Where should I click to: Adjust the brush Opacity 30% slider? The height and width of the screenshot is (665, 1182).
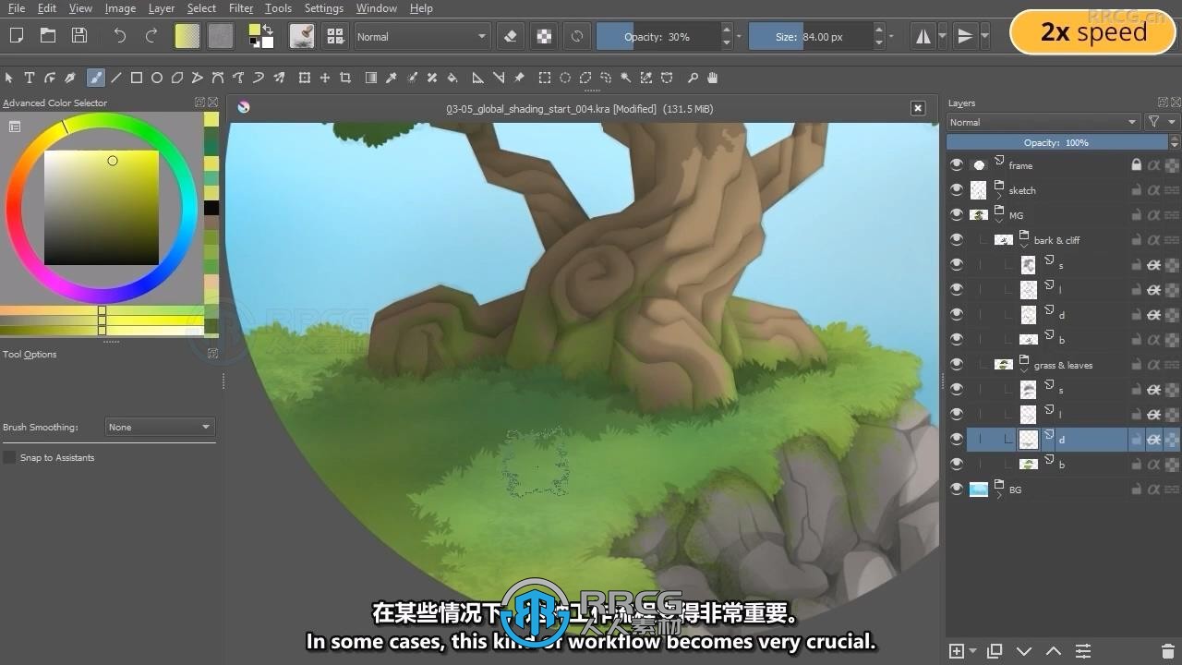click(657, 37)
